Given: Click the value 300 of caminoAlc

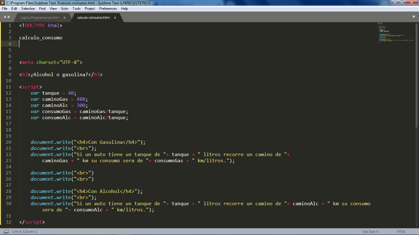Looking at the screenshot, I should tap(81, 105).
